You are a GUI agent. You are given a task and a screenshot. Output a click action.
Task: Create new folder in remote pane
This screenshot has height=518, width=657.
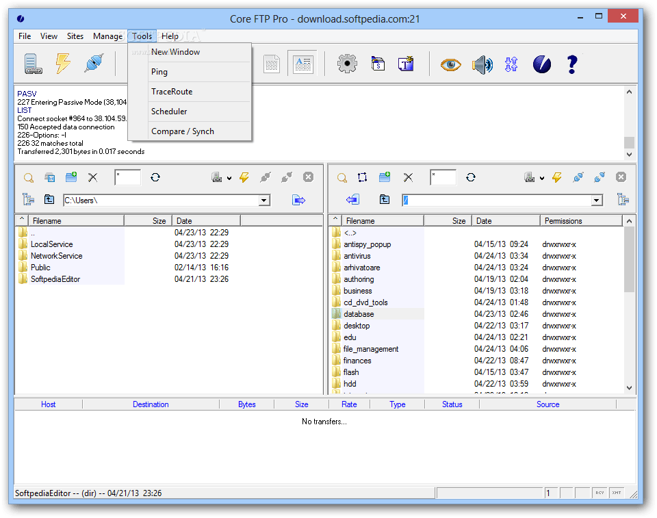[x=385, y=177]
